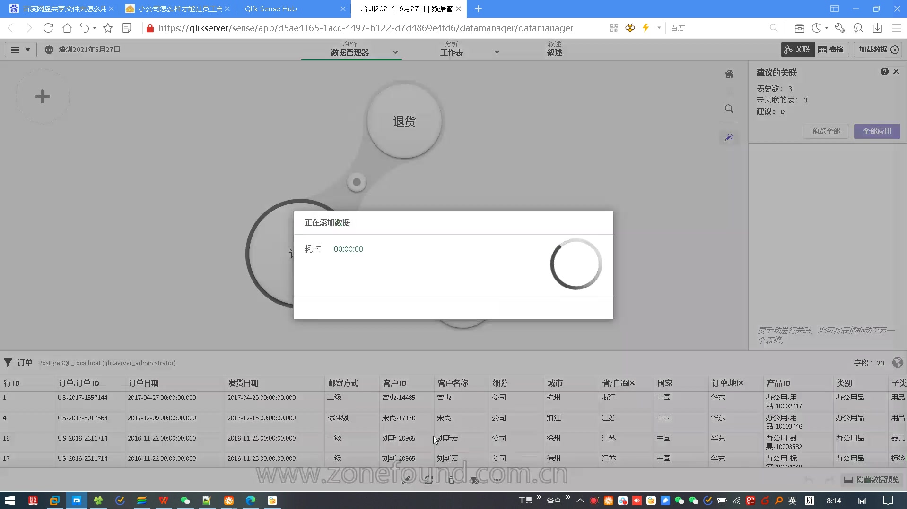907x509 pixels.
Task: Go to the 叙述 storytelling tab
Action: coord(555,49)
